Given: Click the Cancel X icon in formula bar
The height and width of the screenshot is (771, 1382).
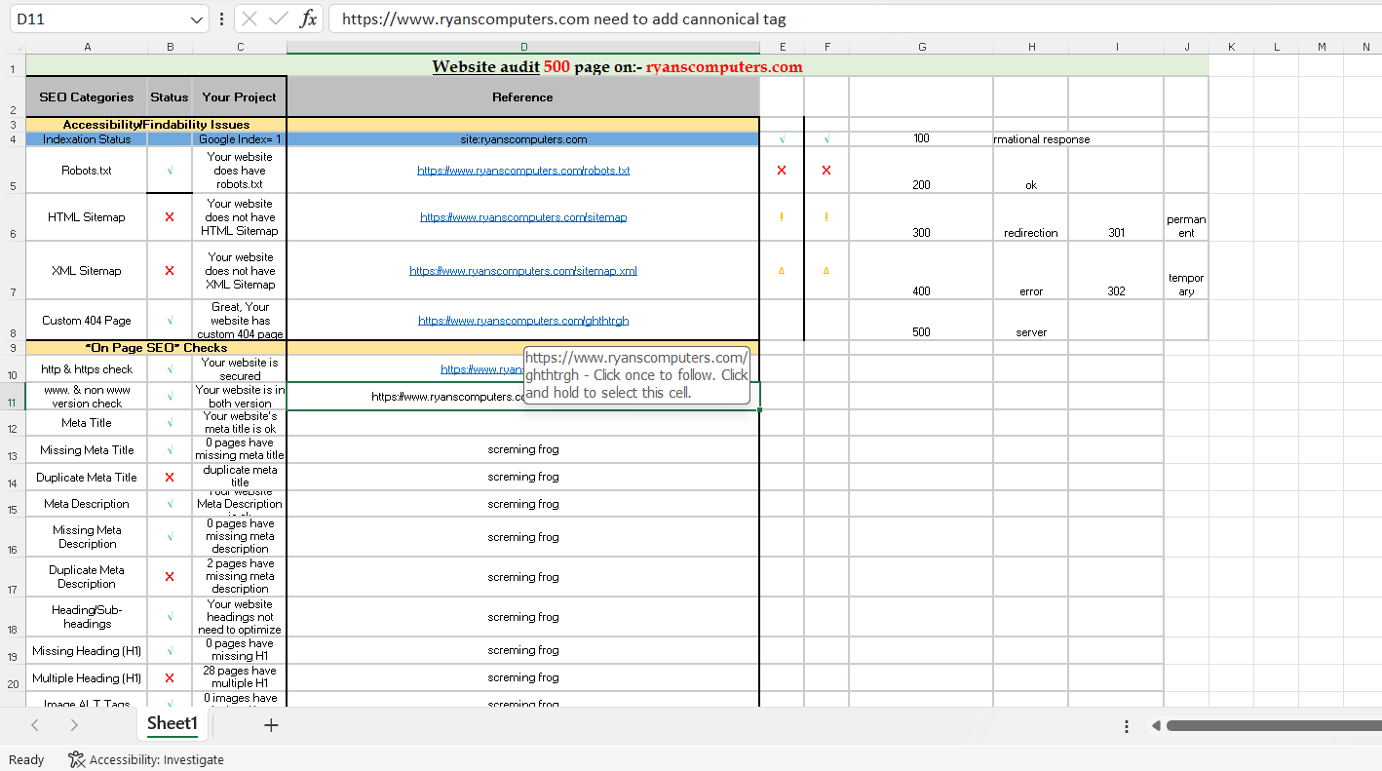Looking at the screenshot, I should (250, 19).
